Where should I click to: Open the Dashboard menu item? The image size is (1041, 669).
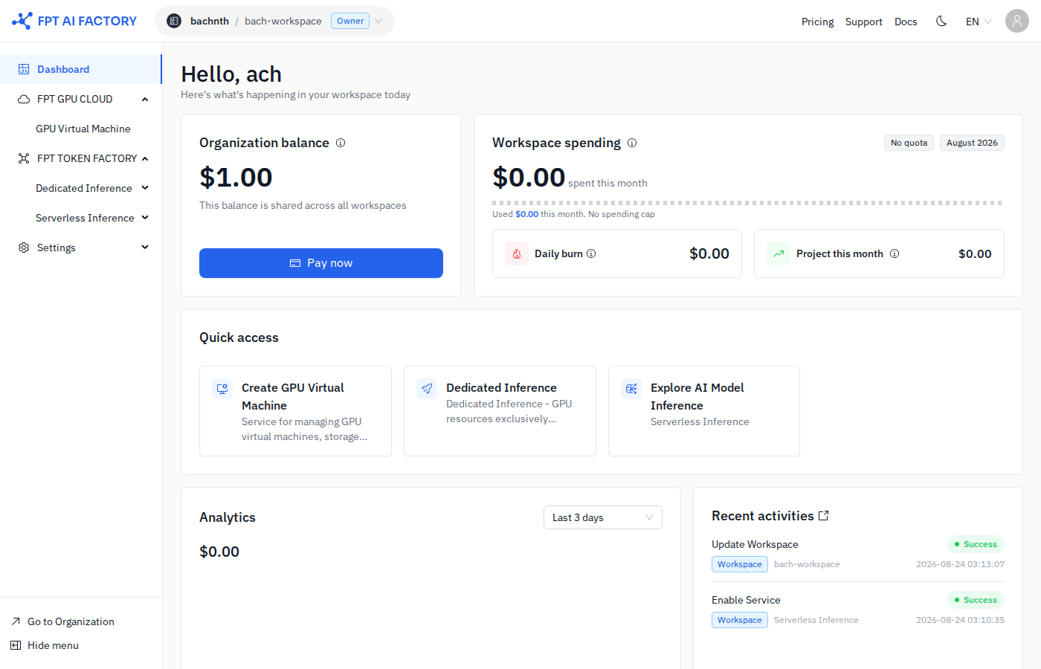(x=80, y=69)
